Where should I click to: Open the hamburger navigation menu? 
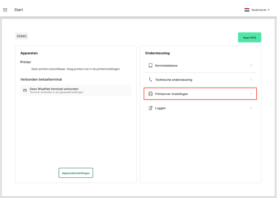coord(5,10)
